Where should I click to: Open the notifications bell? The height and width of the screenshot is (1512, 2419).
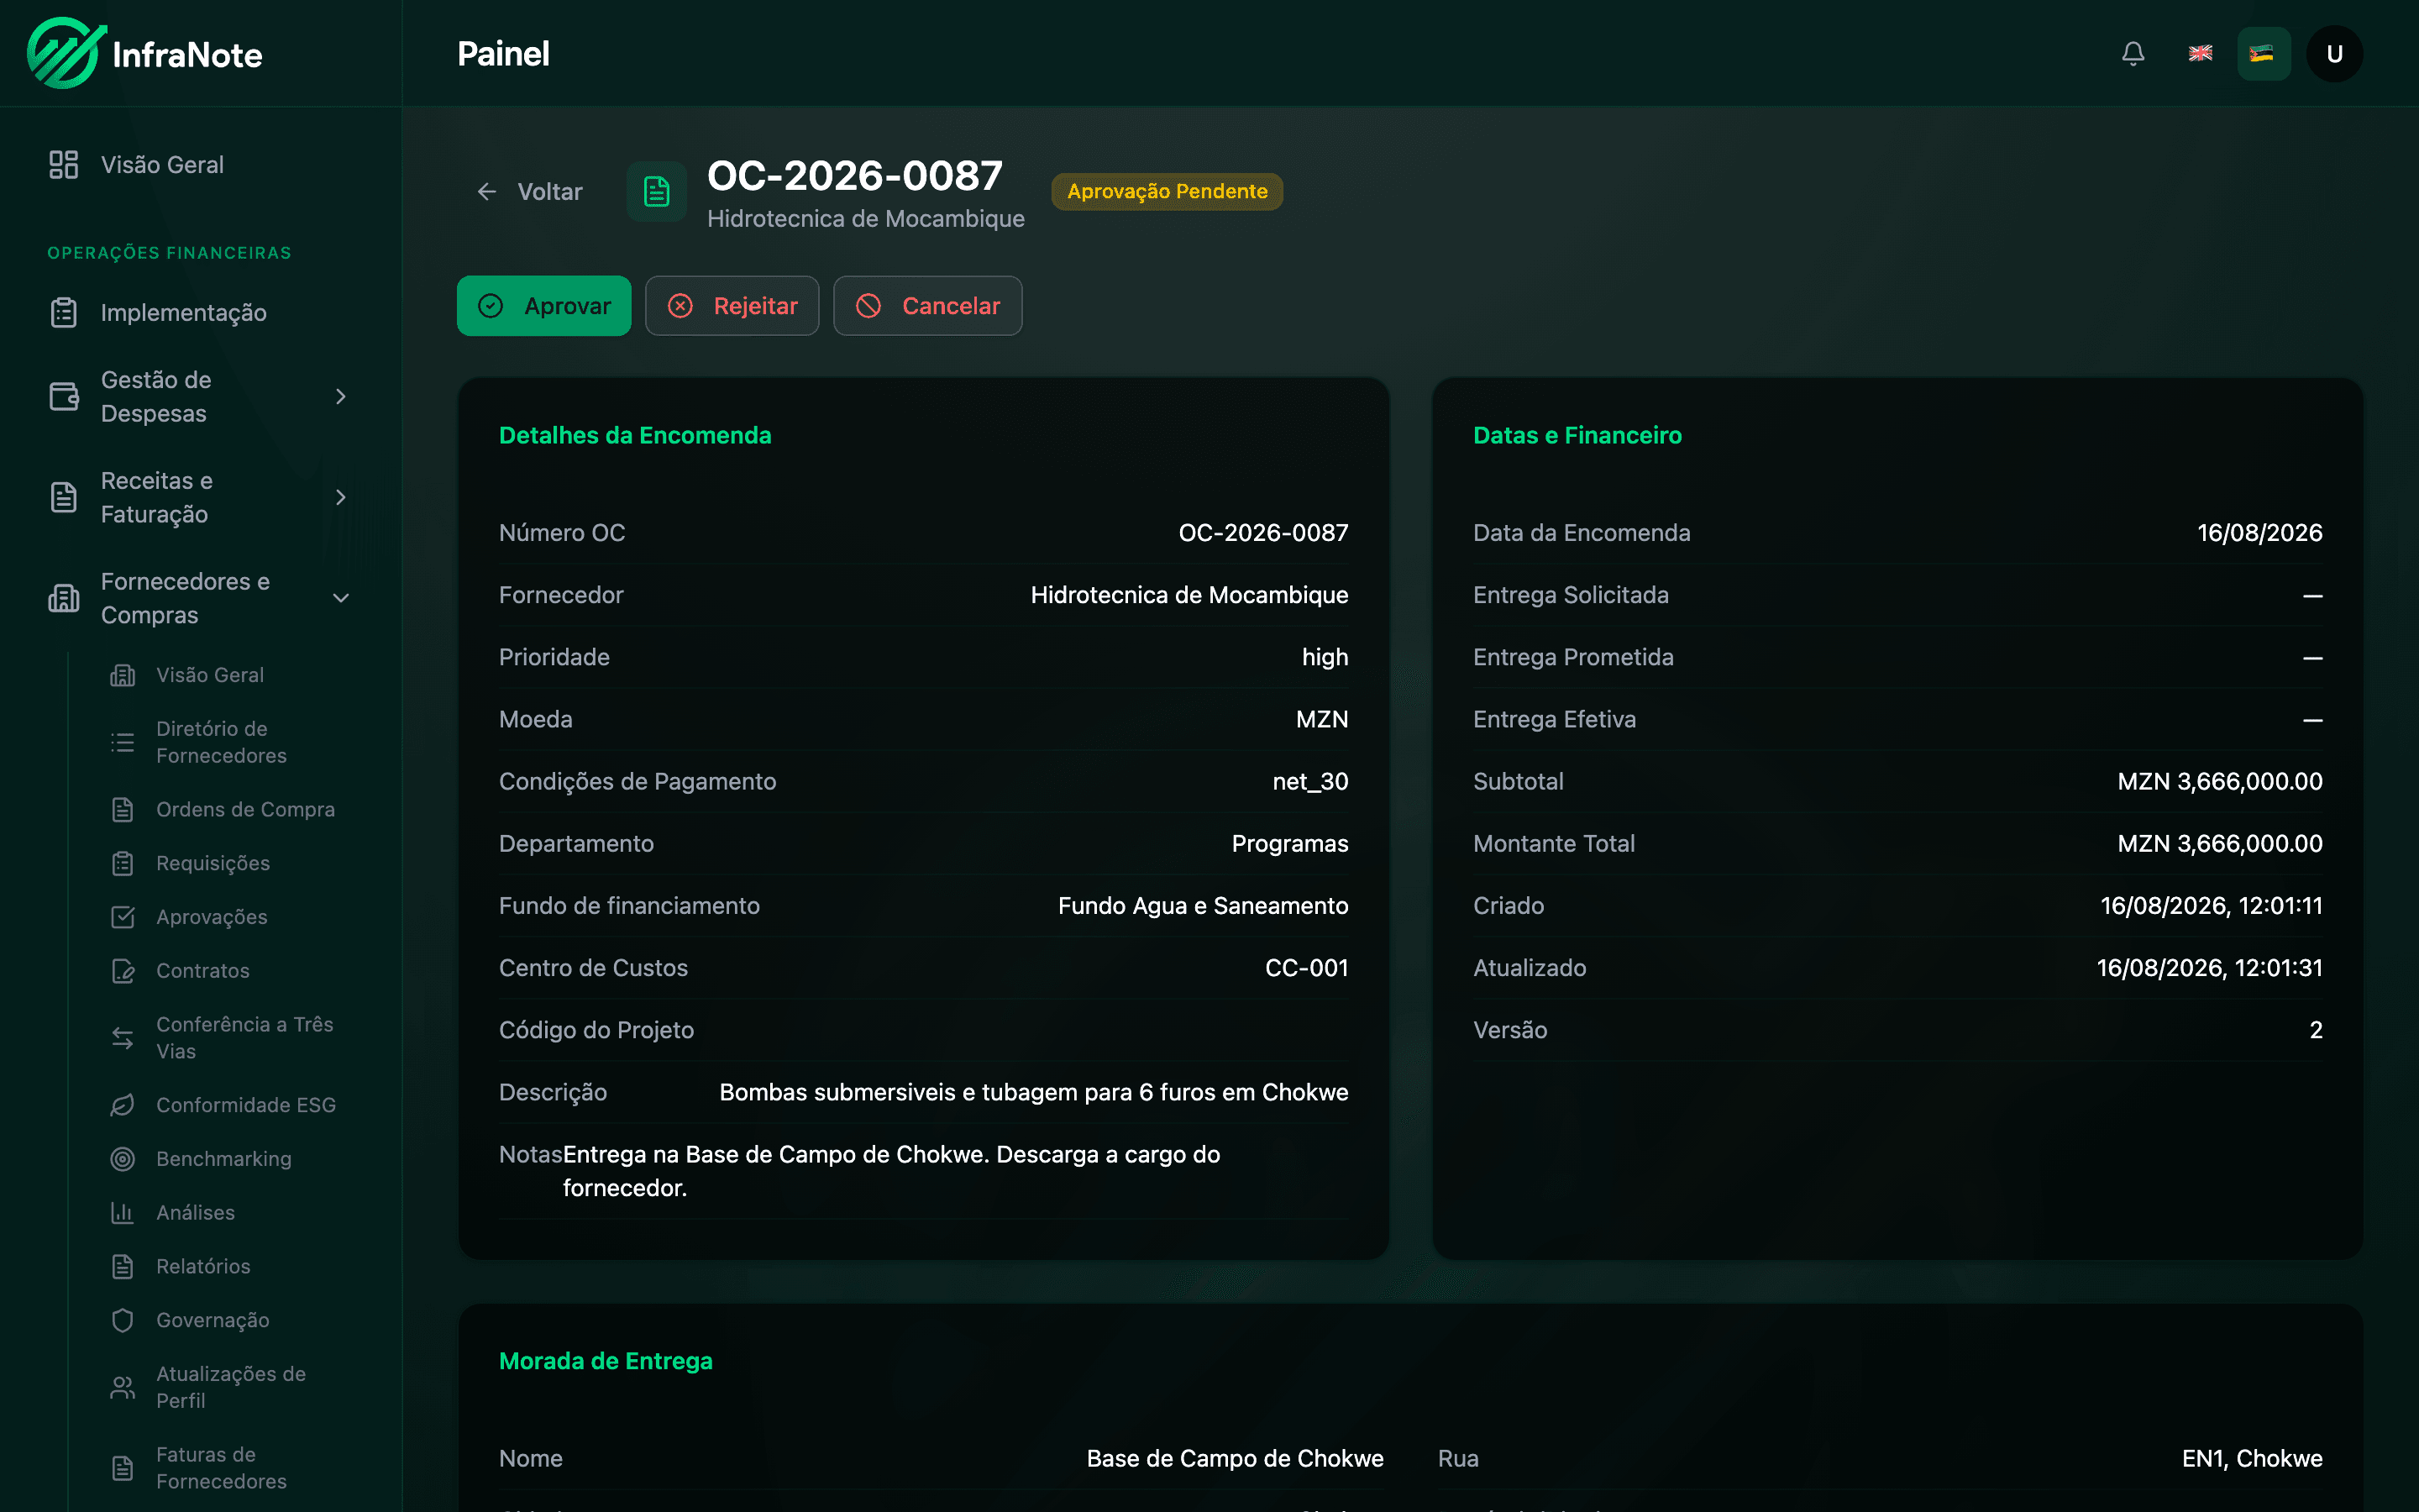tap(2132, 54)
